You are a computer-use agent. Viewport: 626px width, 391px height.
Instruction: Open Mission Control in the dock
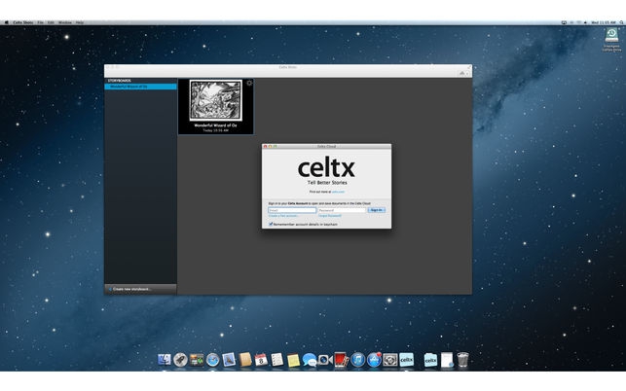[x=197, y=360]
